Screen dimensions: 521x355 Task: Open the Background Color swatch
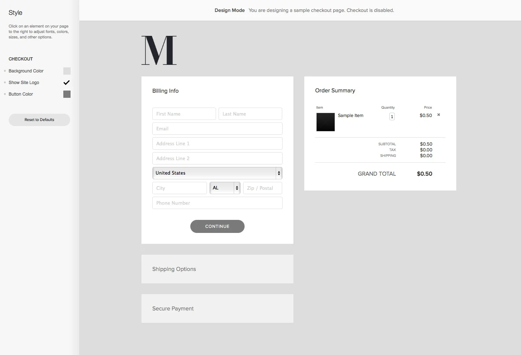pyautogui.click(x=67, y=71)
